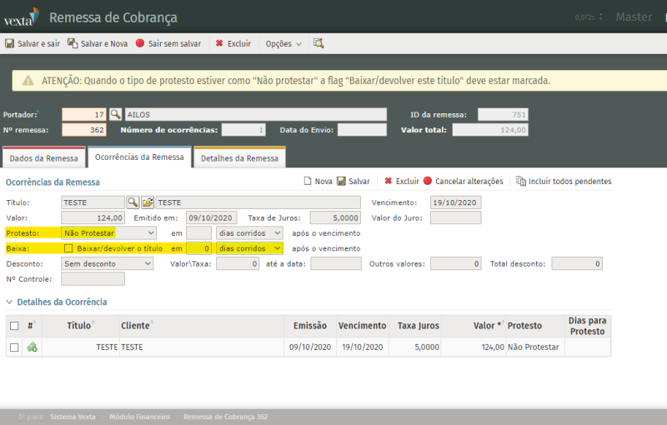Click Nova to add new occurrence

(x=318, y=181)
